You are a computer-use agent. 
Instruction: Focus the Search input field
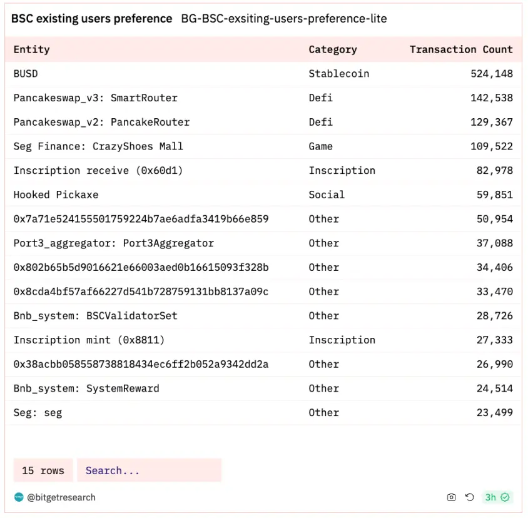(x=149, y=470)
